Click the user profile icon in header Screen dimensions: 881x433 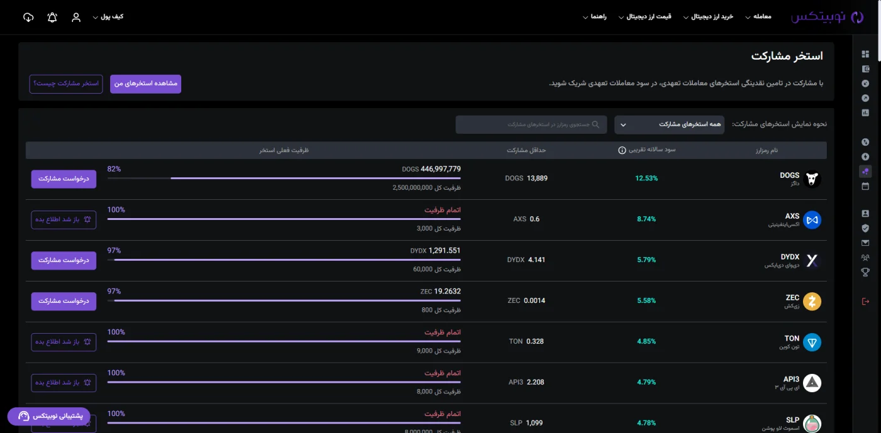click(76, 17)
